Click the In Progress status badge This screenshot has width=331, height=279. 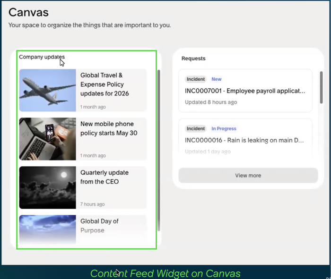point(224,128)
